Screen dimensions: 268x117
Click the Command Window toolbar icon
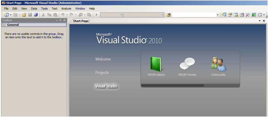[x=260, y=15]
